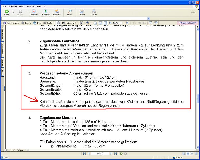Open the Lesezeichen side tab
The image size is (200, 160).
[3, 34]
